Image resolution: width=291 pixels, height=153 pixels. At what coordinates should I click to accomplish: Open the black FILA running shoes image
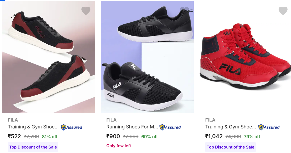pyautogui.click(x=147, y=57)
